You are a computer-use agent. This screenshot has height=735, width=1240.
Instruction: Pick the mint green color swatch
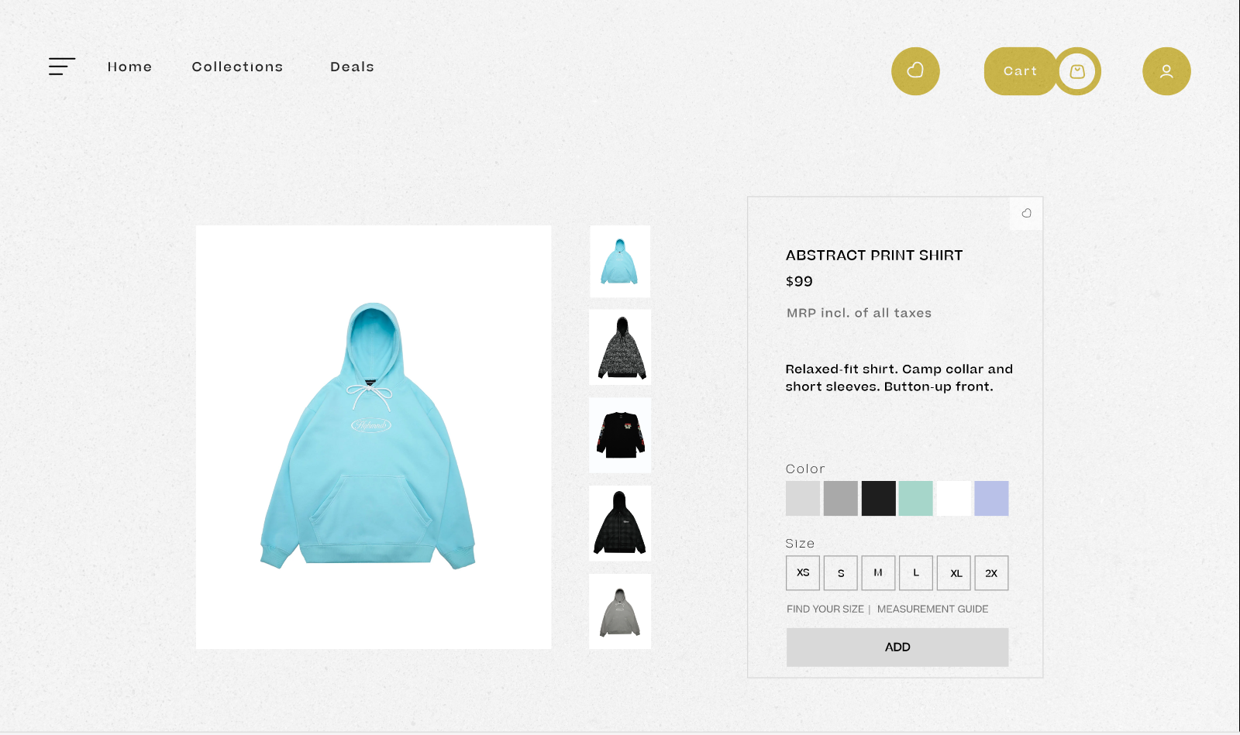(x=916, y=498)
